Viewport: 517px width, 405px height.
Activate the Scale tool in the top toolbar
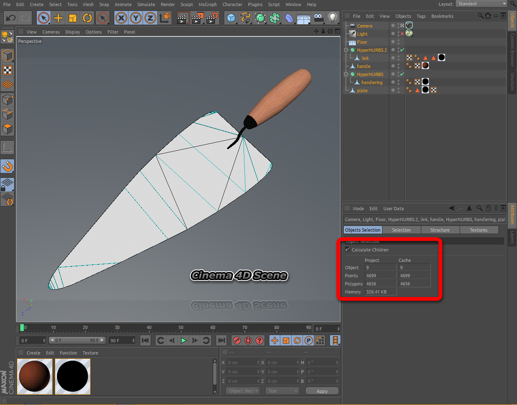point(73,18)
